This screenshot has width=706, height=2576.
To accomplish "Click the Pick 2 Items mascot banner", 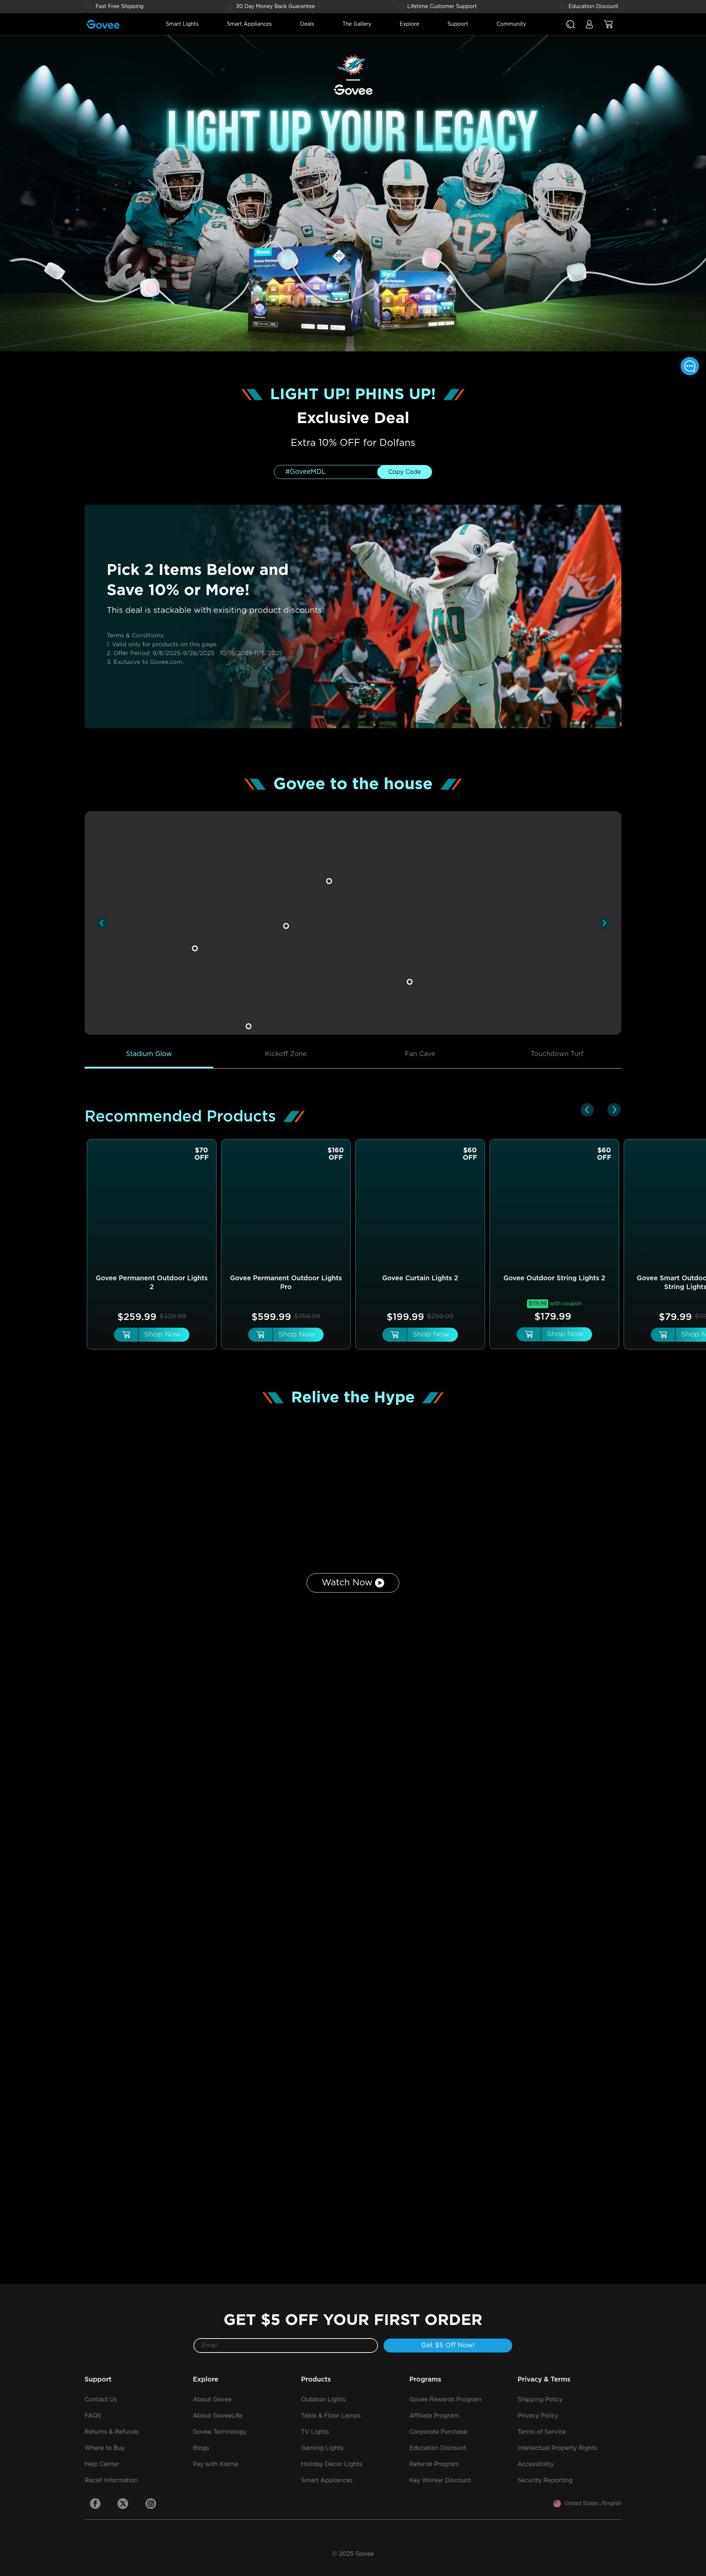I will click(353, 616).
